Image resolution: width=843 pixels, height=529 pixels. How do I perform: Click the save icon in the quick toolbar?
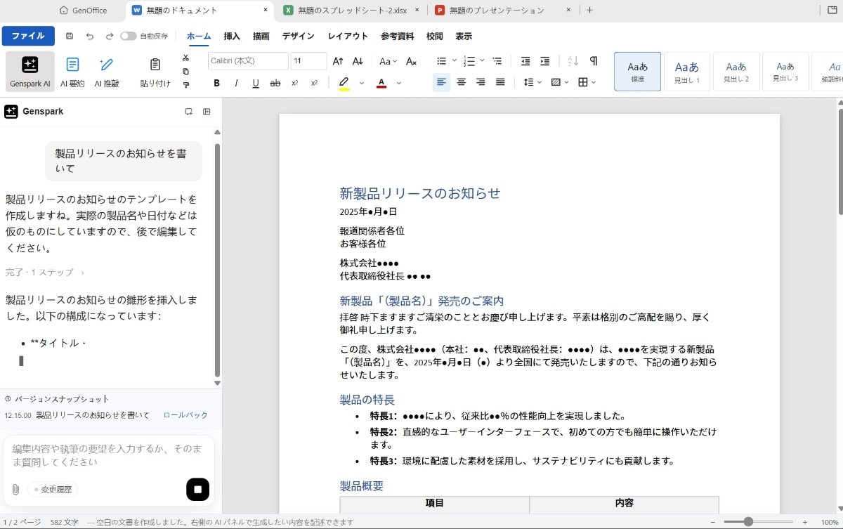tap(69, 36)
